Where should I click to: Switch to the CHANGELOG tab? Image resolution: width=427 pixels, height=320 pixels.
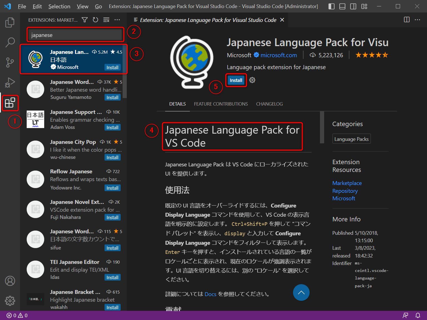(x=269, y=104)
